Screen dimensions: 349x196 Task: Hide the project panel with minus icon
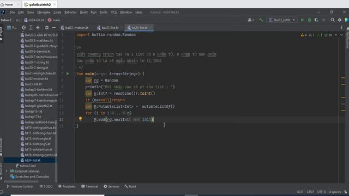(x=54, y=28)
